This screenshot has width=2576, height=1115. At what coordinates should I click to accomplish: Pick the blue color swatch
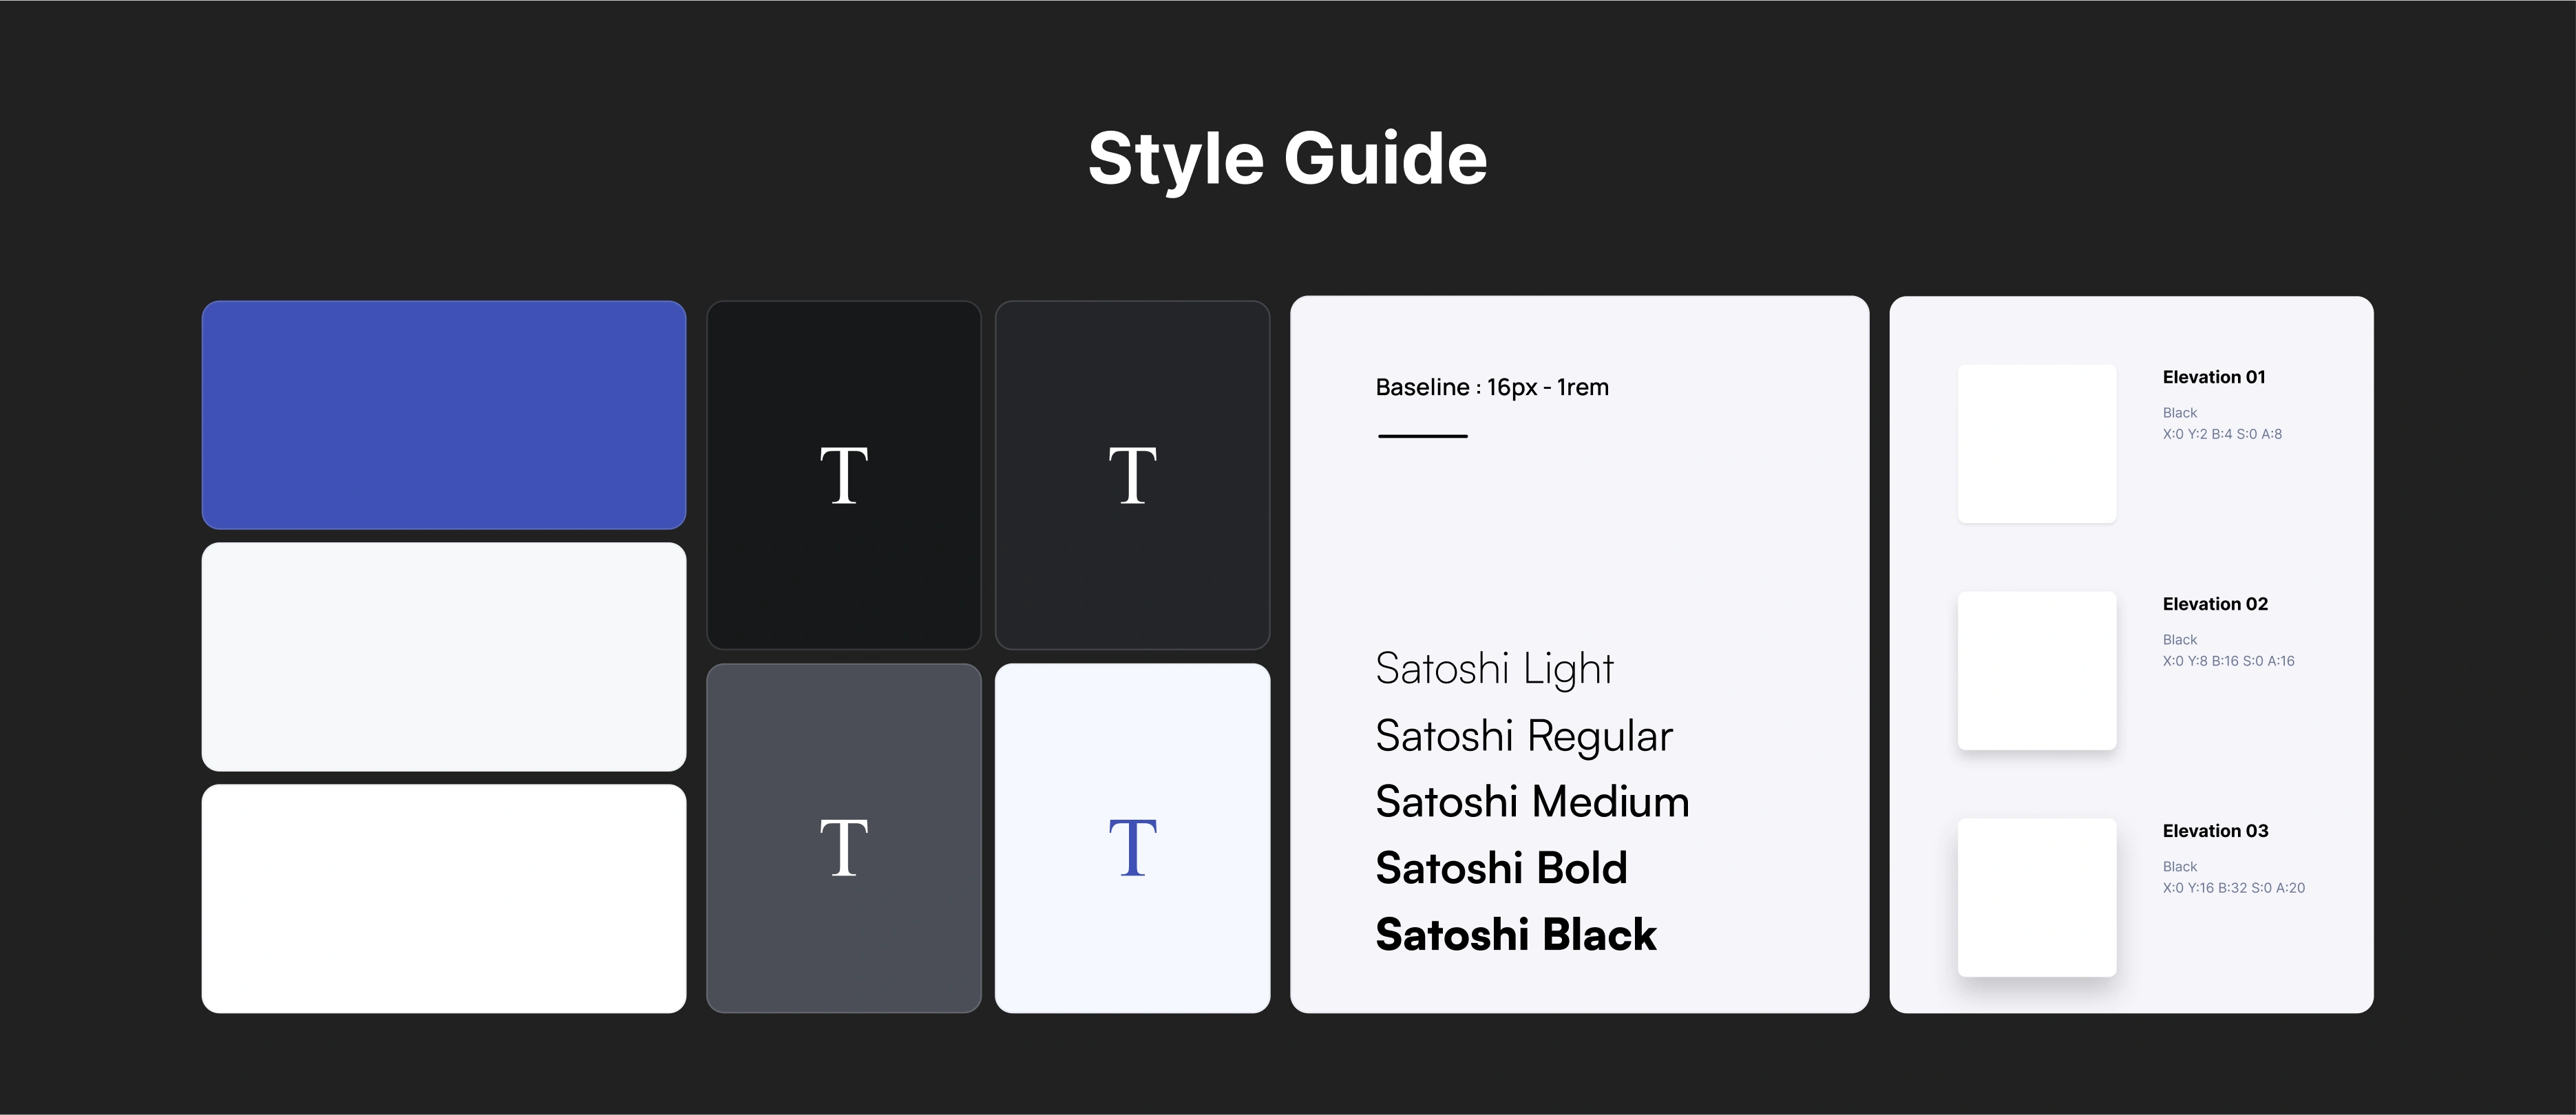click(443, 415)
